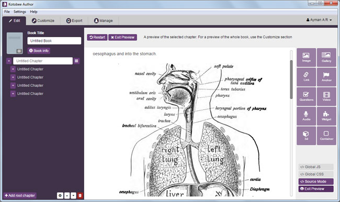This screenshot has width=340, height=202.
Task: Toggle Source Mode
Action: tap(316, 182)
